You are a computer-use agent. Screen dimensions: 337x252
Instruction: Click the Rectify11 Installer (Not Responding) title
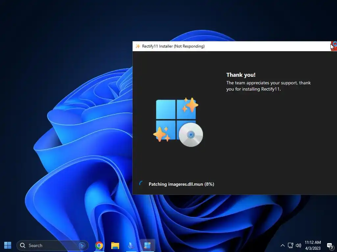tap(173, 46)
